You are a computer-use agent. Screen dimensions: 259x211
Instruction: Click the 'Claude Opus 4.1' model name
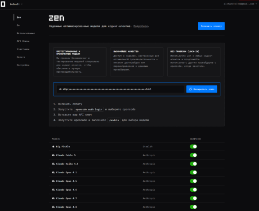click(x=66, y=172)
